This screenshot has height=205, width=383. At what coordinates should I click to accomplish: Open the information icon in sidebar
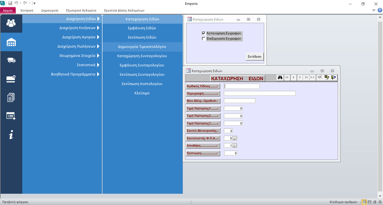(x=11, y=135)
